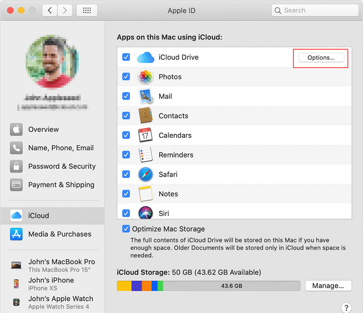Open Media & Purchases section
The width and height of the screenshot is (363, 313).
point(60,234)
